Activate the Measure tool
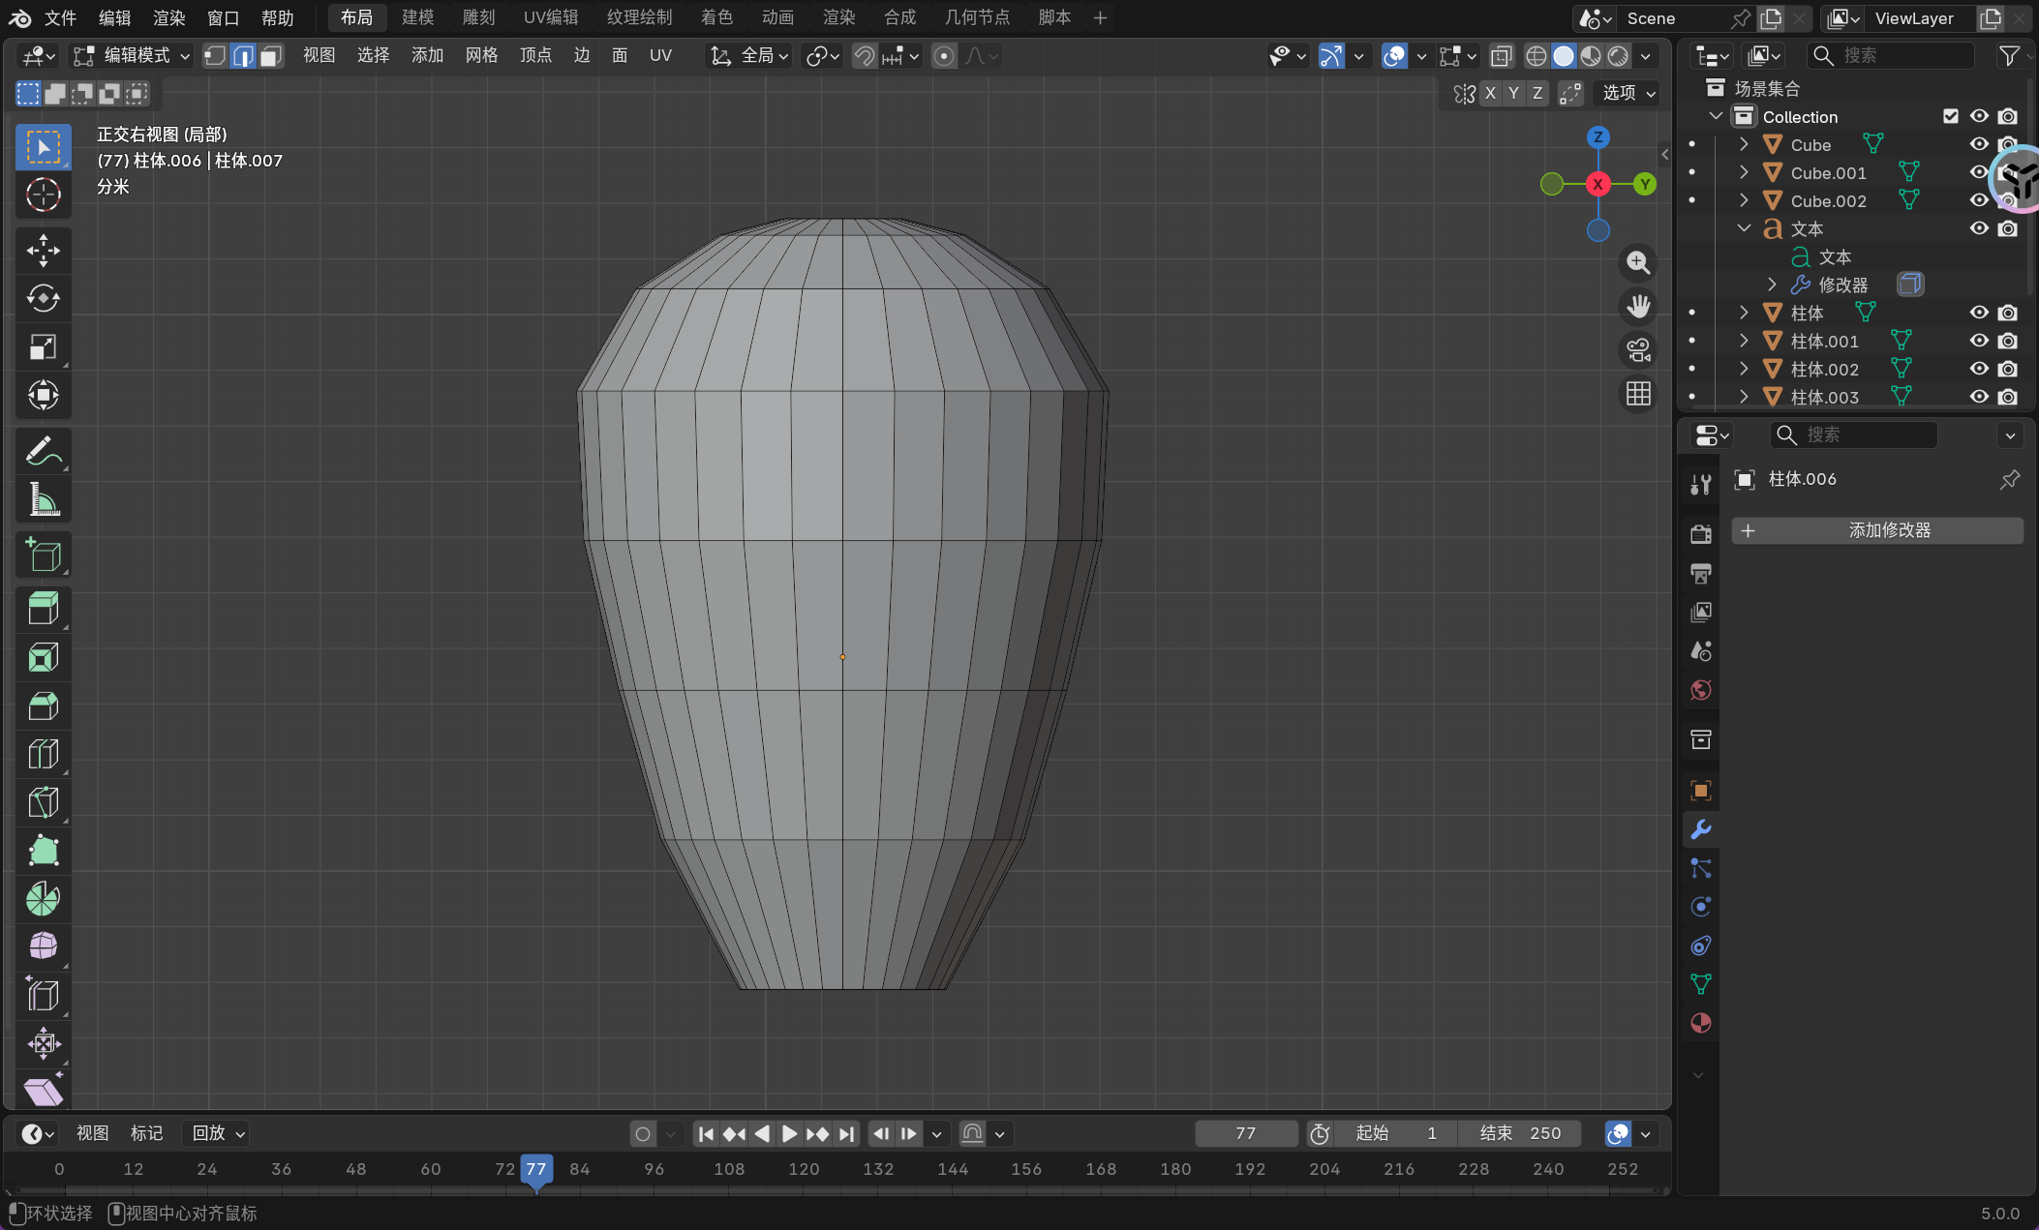Viewport: 2039px width, 1230px height. point(43,500)
